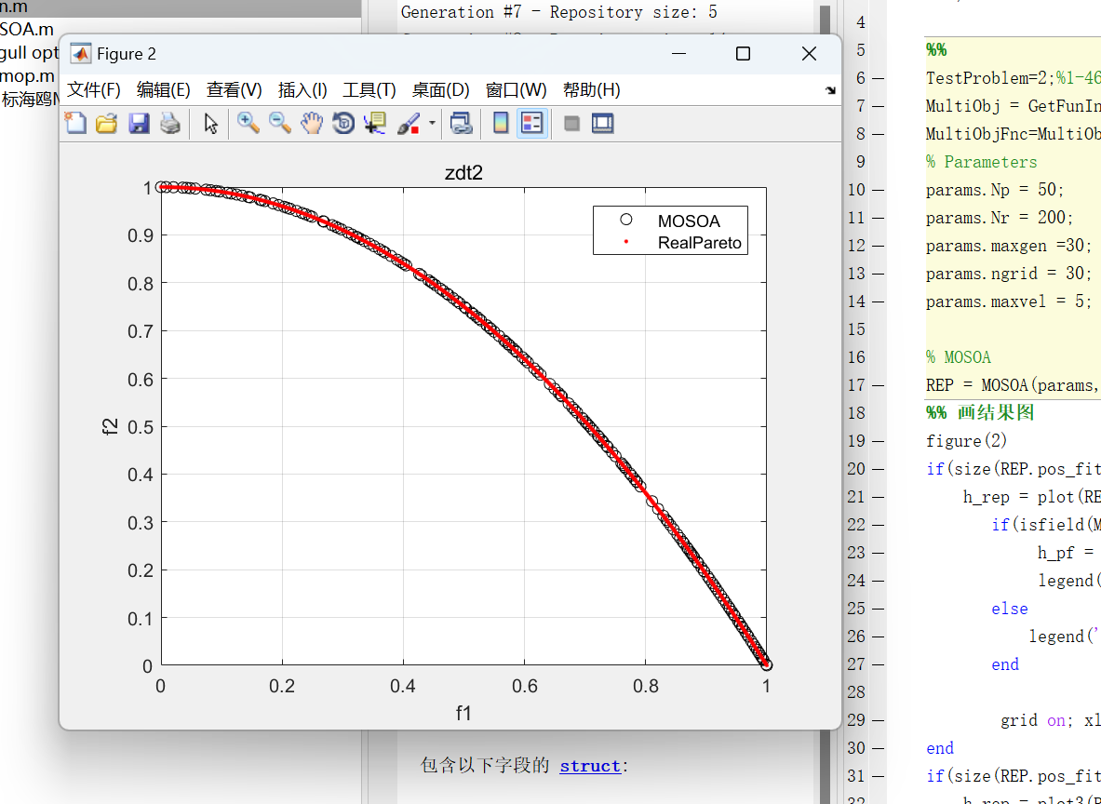
Task: Open the 窗口(W) menu
Action: [517, 90]
